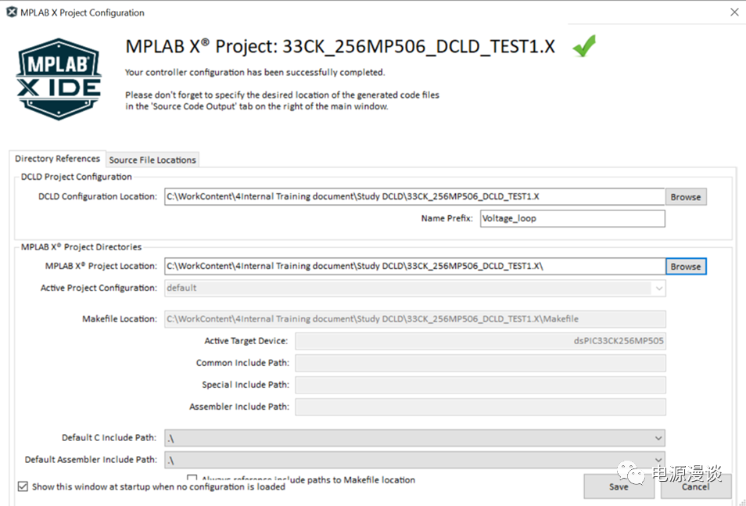Open the Source File Locations tab
746x506 pixels.
152,160
